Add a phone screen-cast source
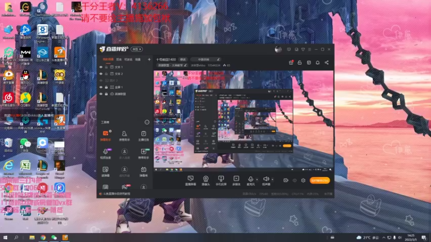 [221, 181]
